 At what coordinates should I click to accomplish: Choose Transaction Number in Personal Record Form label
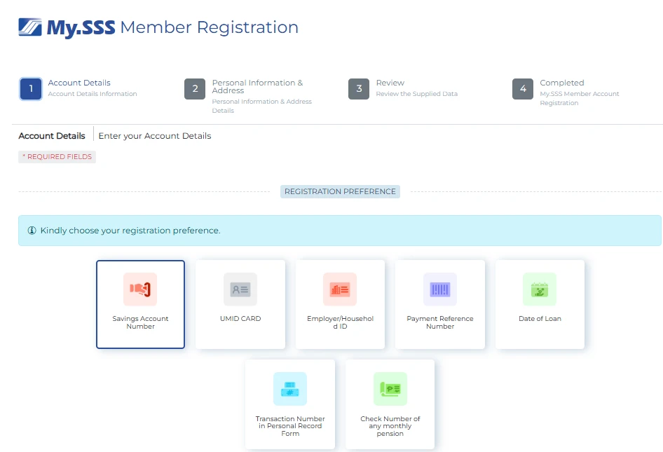[290, 426]
